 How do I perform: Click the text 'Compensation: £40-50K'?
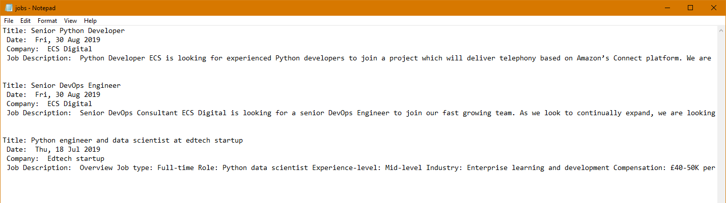point(658,168)
